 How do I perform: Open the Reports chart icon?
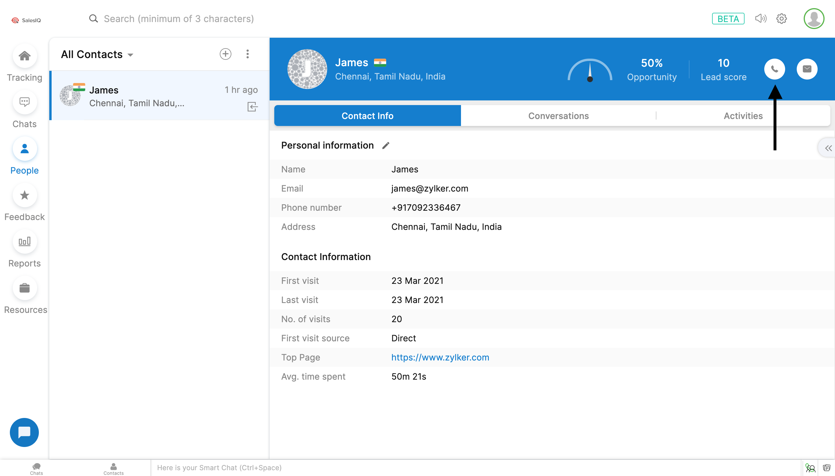pos(24,242)
